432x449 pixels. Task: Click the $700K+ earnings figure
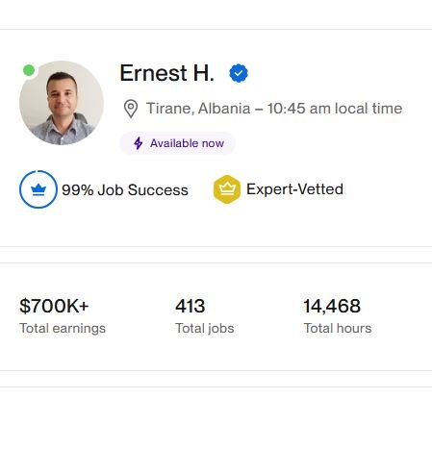click(54, 306)
